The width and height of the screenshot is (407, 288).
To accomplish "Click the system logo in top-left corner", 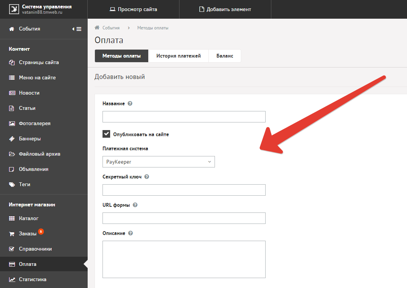I will pos(14,9).
